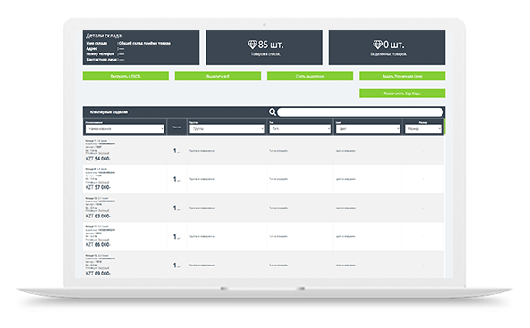Expand the Цвет filter dropdown

coord(367,128)
